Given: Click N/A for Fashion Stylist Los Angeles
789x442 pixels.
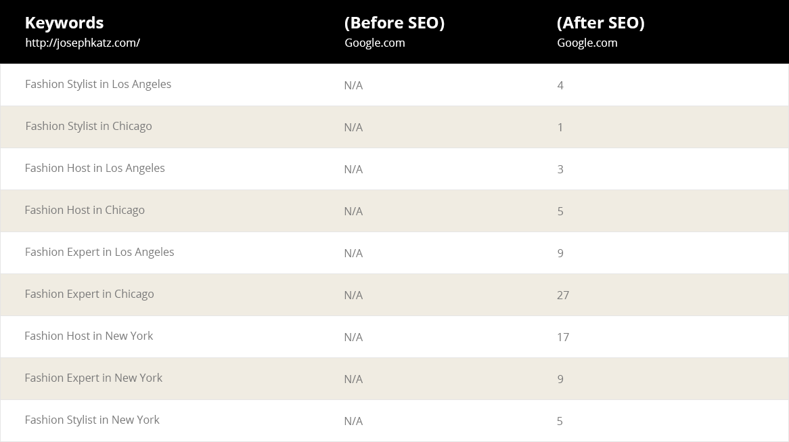Looking at the screenshot, I should click(x=353, y=85).
